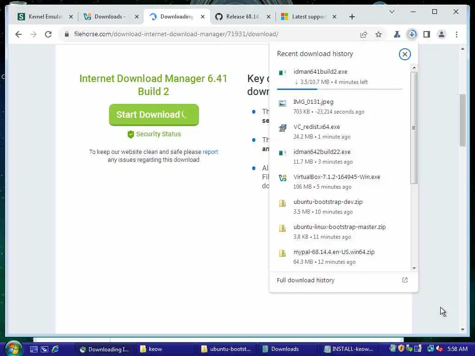Click the forward navigation arrow

click(x=33, y=34)
